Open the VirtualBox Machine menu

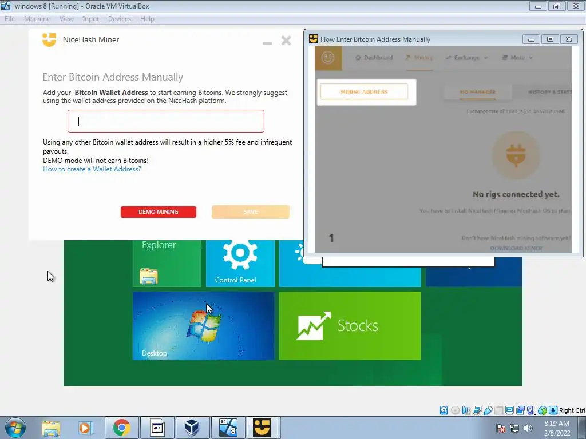tap(37, 19)
